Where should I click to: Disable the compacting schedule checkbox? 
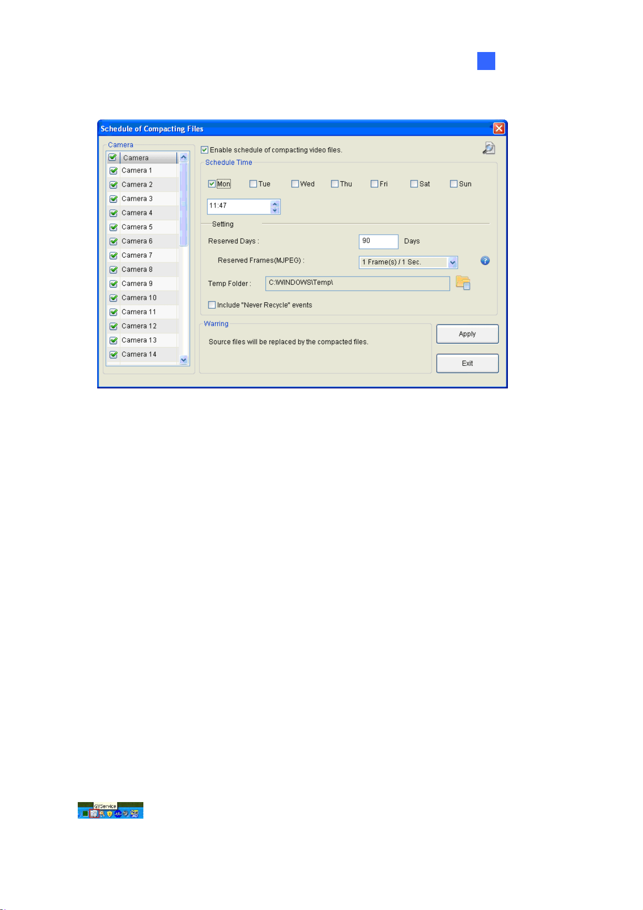[x=205, y=150]
